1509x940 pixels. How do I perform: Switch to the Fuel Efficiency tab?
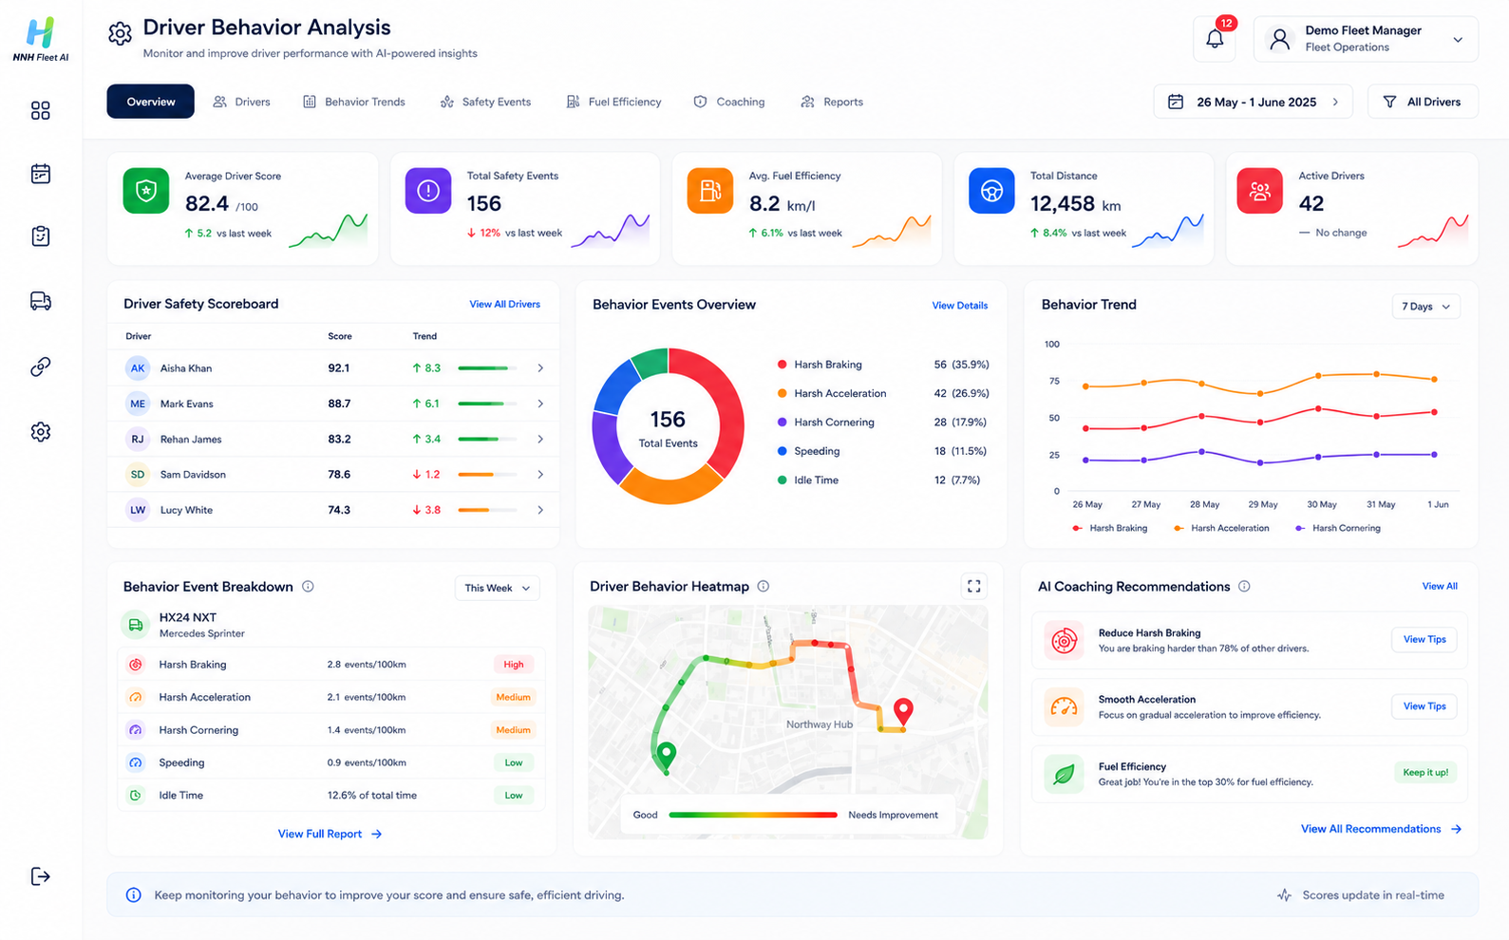(x=613, y=102)
